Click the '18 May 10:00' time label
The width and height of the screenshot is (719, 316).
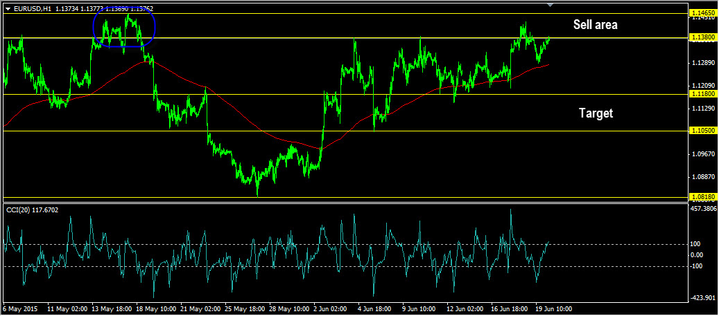tap(157, 308)
